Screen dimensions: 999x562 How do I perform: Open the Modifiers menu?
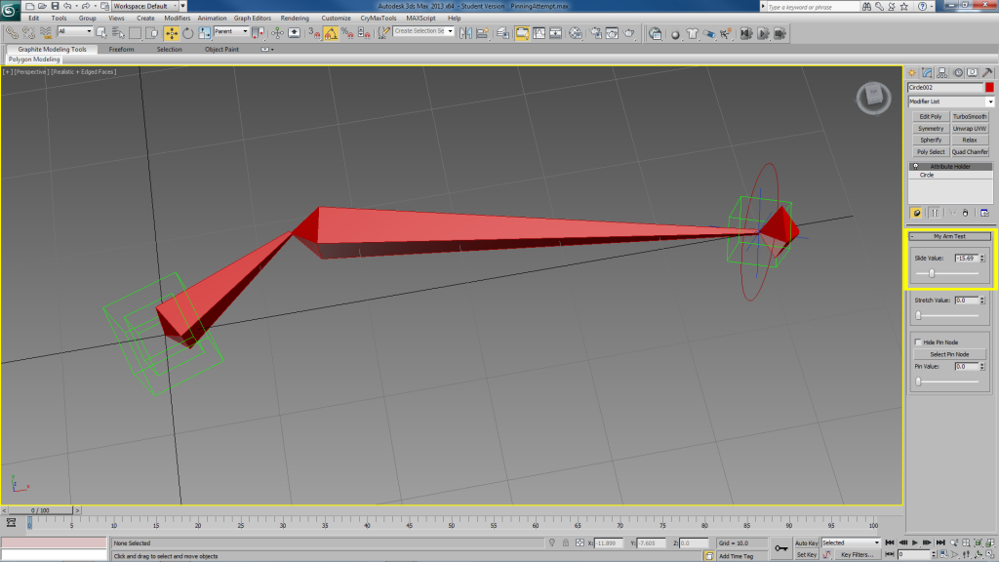coord(178,18)
